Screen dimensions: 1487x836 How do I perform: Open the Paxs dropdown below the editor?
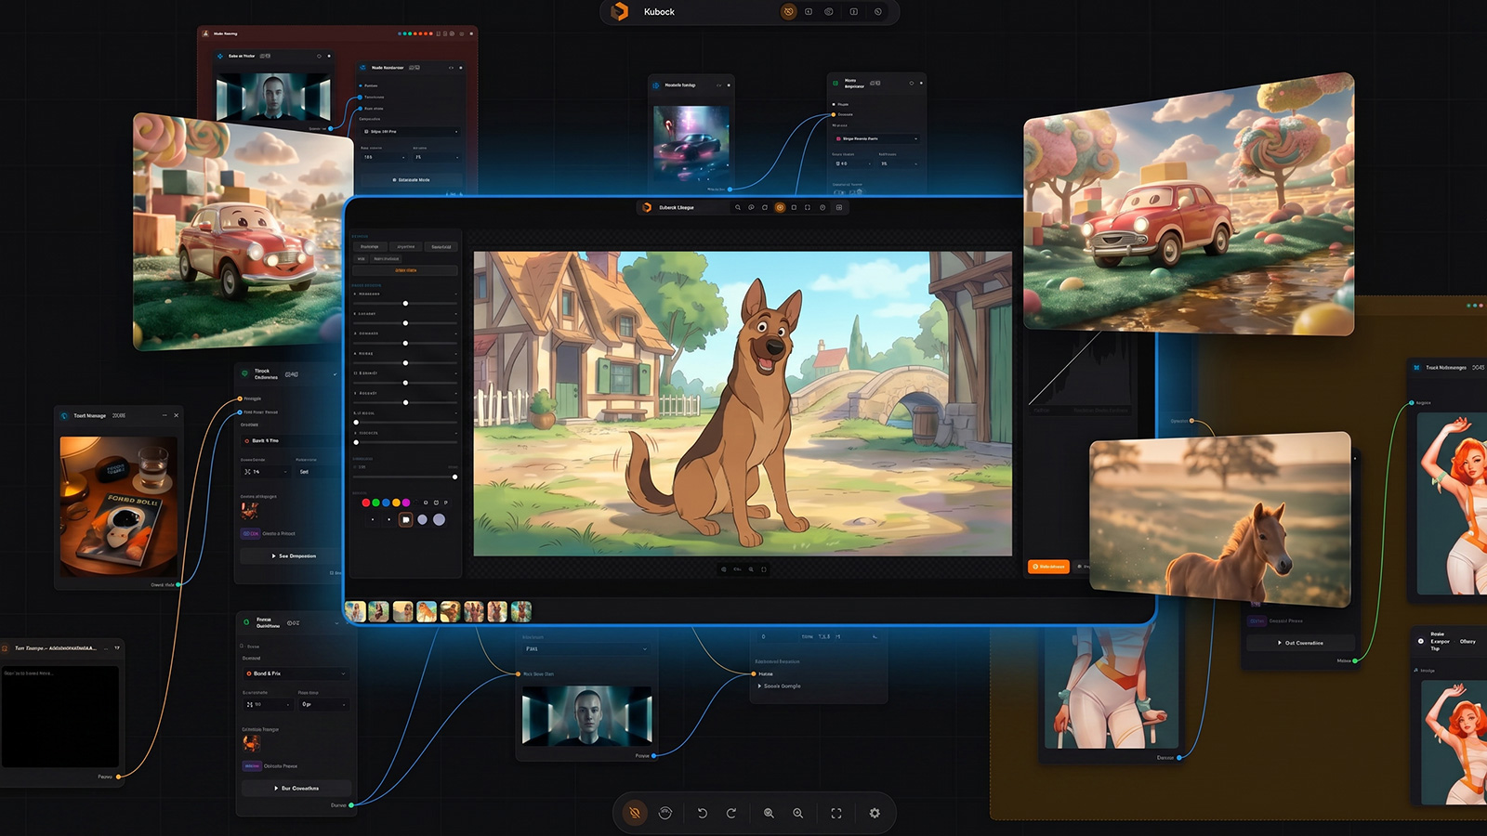point(586,648)
